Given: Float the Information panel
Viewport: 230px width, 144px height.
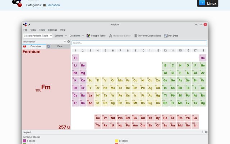Looking at the screenshot, I should tap(65, 42).
